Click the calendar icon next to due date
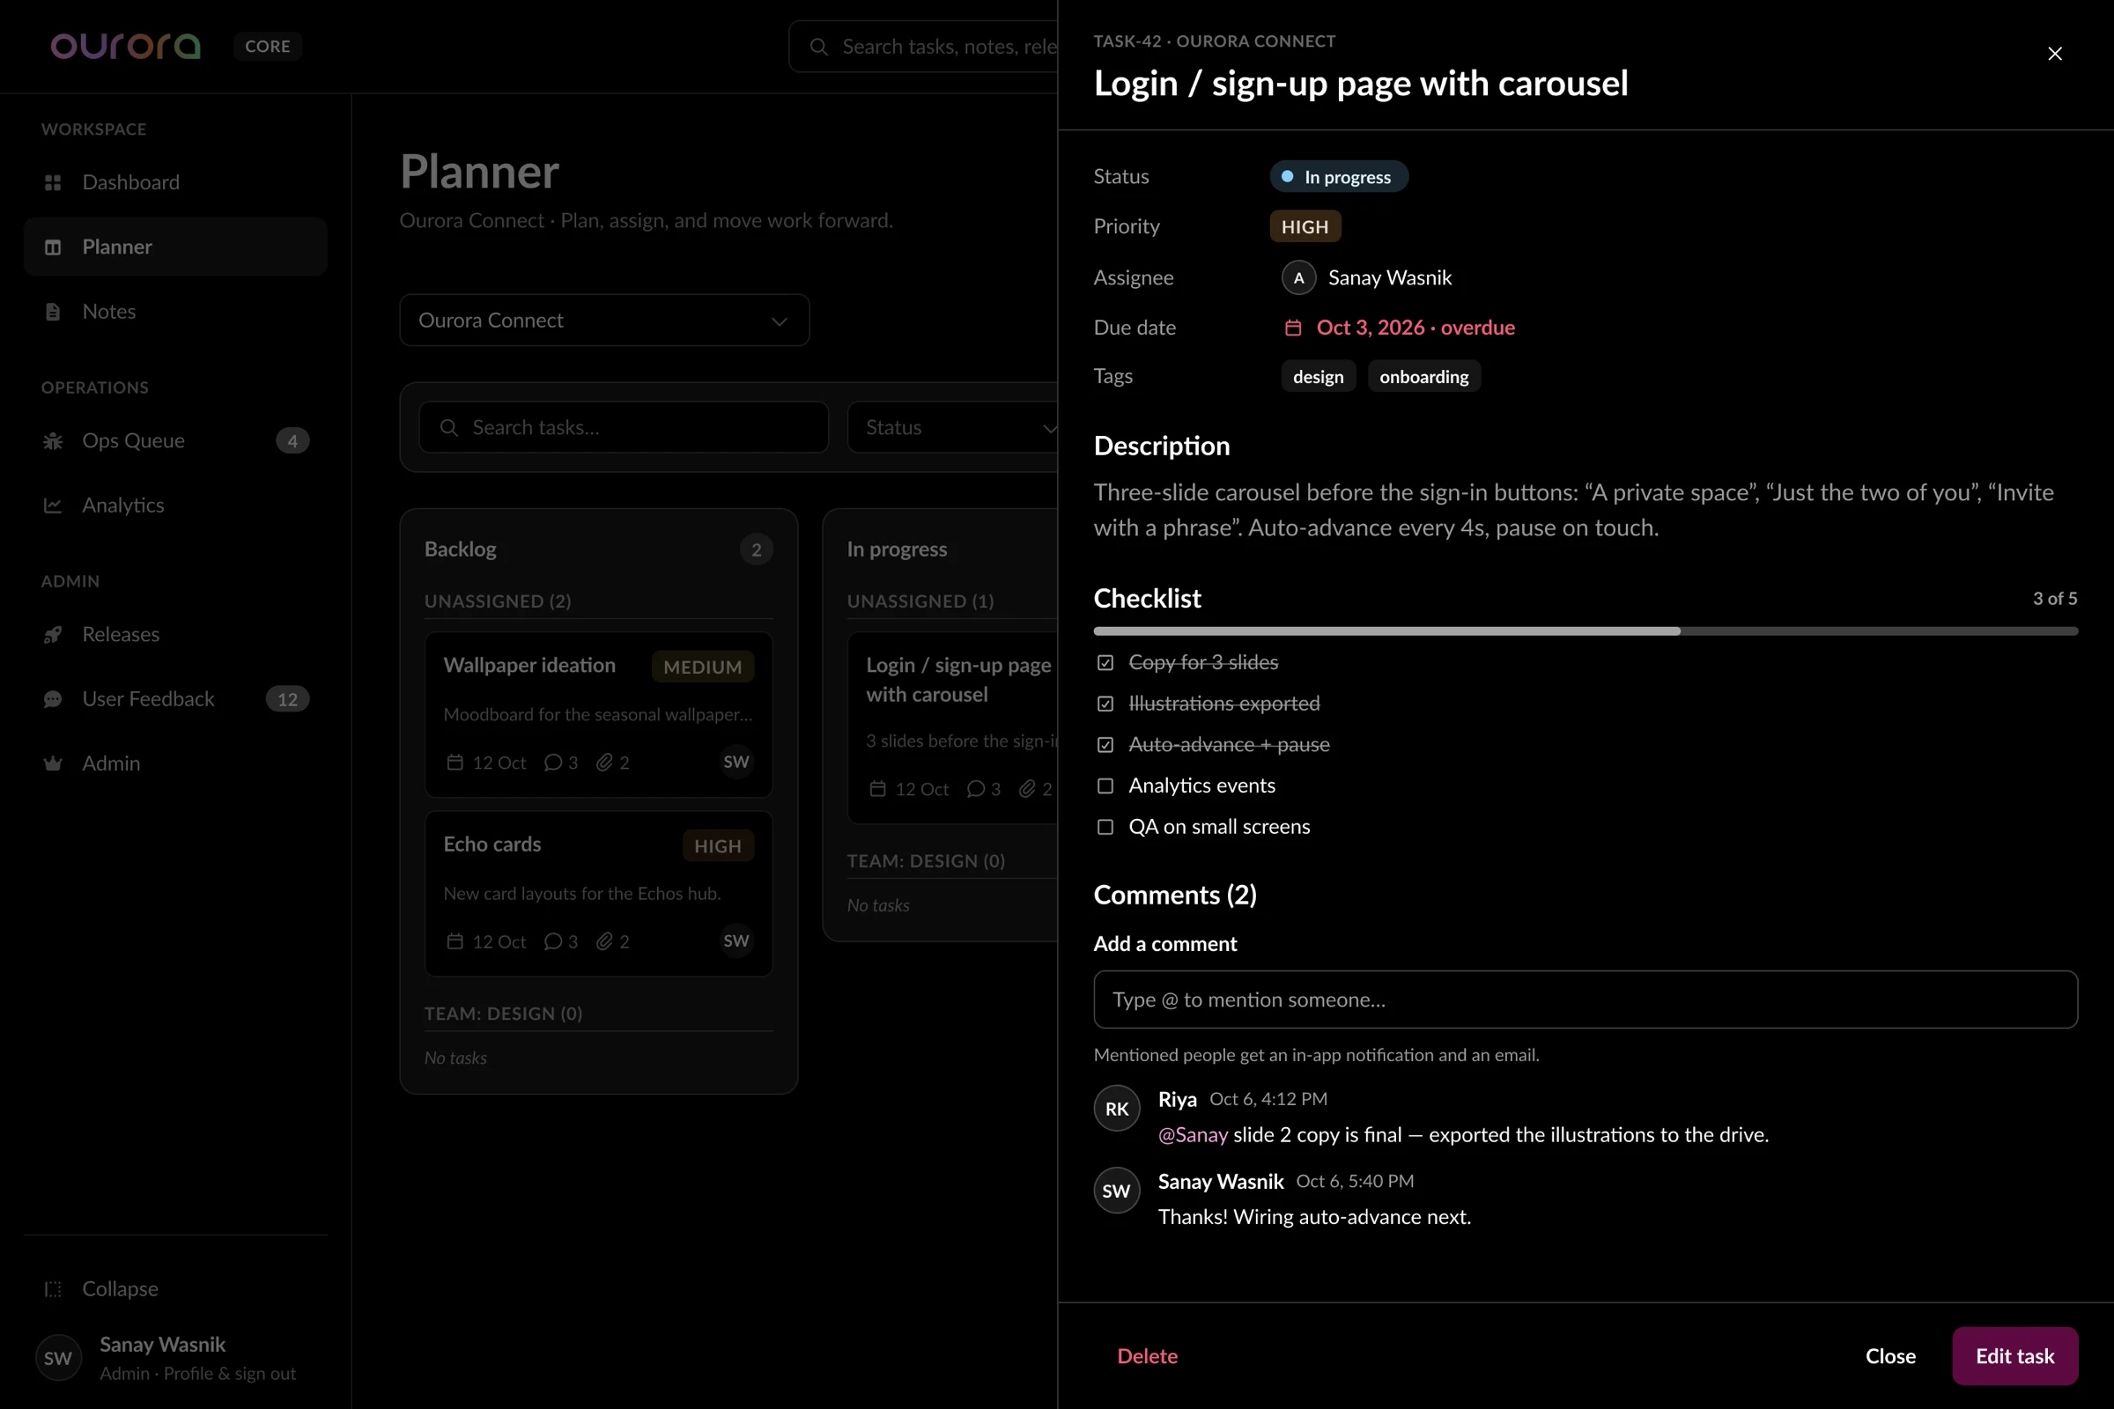This screenshot has width=2114, height=1409. point(1292,328)
